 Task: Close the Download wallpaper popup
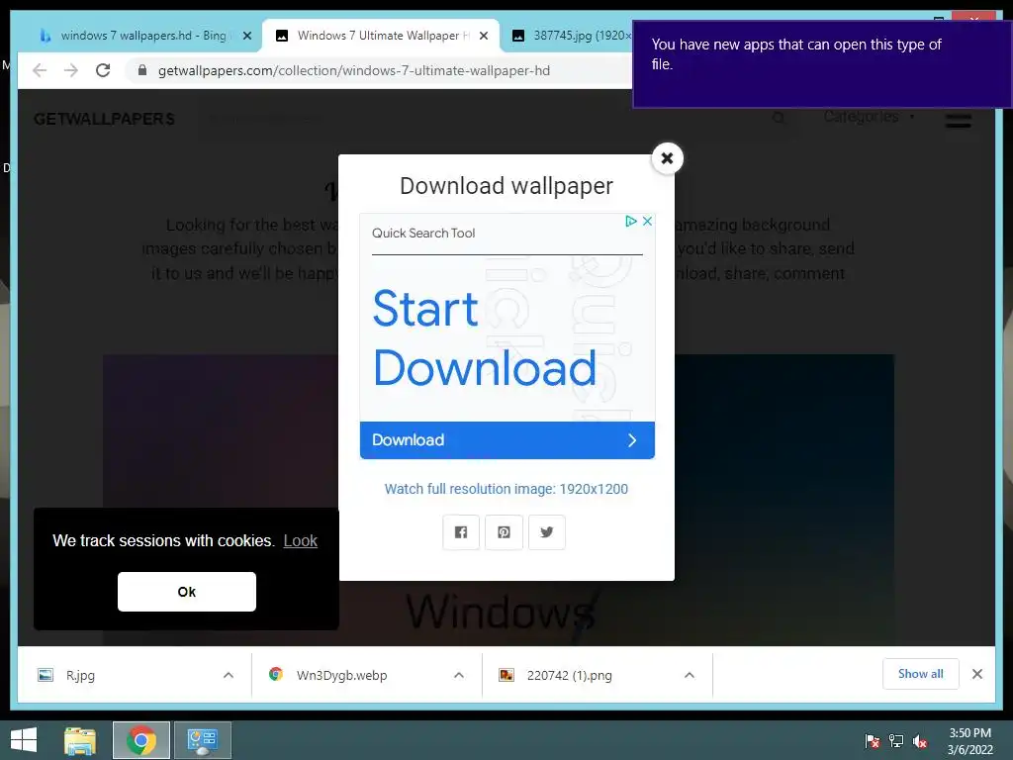point(667,158)
